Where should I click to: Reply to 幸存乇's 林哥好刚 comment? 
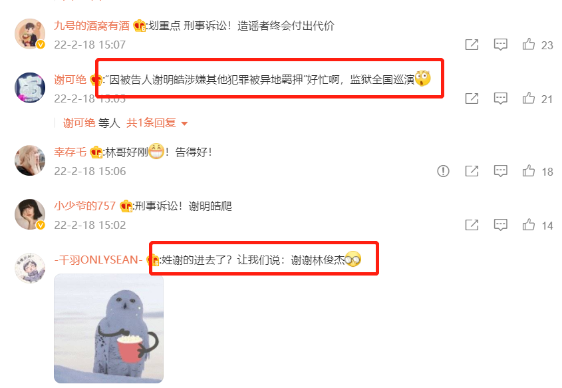[x=500, y=171]
